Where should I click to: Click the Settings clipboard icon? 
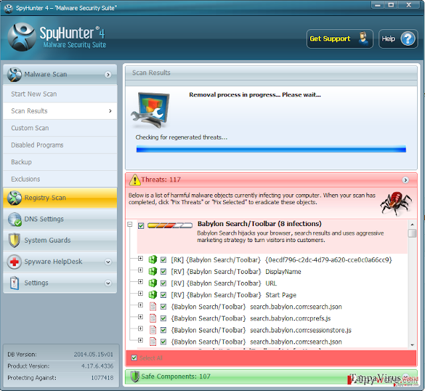(x=15, y=283)
